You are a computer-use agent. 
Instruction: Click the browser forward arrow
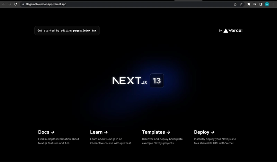coord(10,4)
